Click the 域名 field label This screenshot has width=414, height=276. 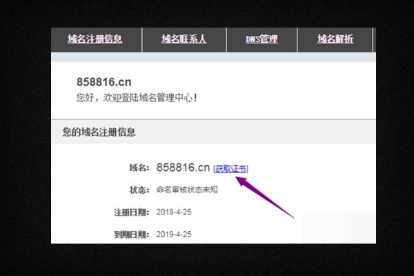pyautogui.click(x=139, y=168)
